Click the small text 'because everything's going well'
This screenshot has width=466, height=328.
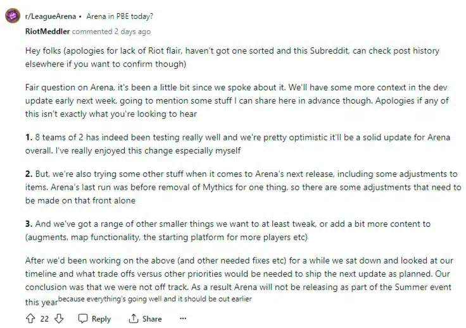tap(155, 299)
